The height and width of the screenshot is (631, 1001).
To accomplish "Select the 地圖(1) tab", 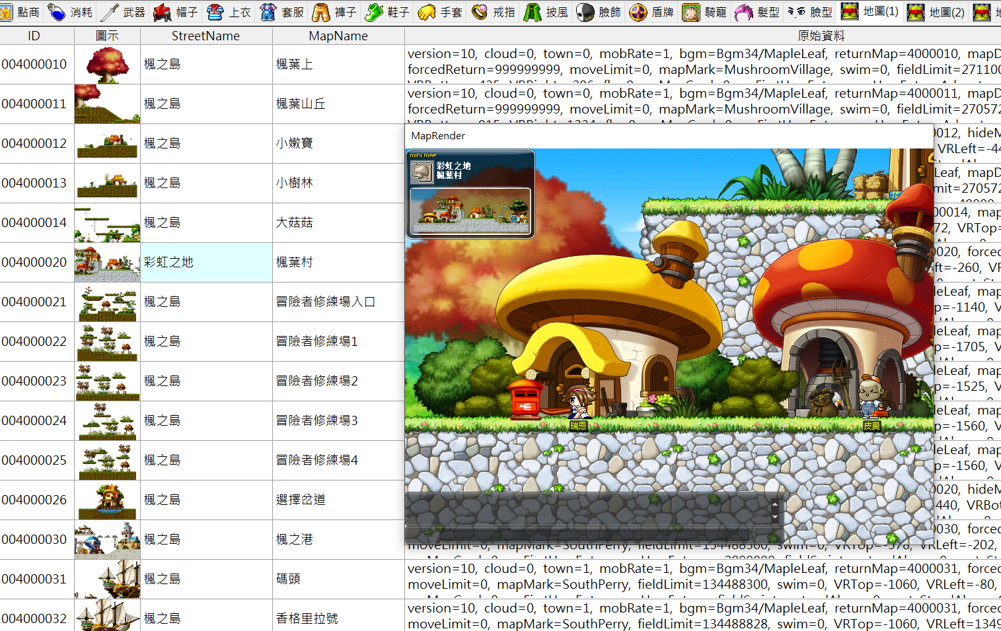I will tap(870, 11).
